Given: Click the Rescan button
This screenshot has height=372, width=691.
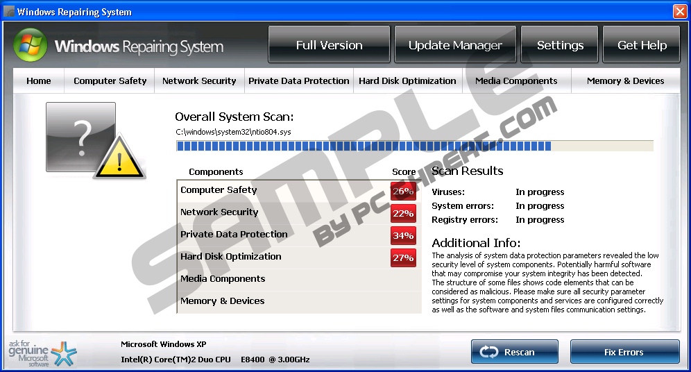Looking at the screenshot, I should click(x=515, y=352).
